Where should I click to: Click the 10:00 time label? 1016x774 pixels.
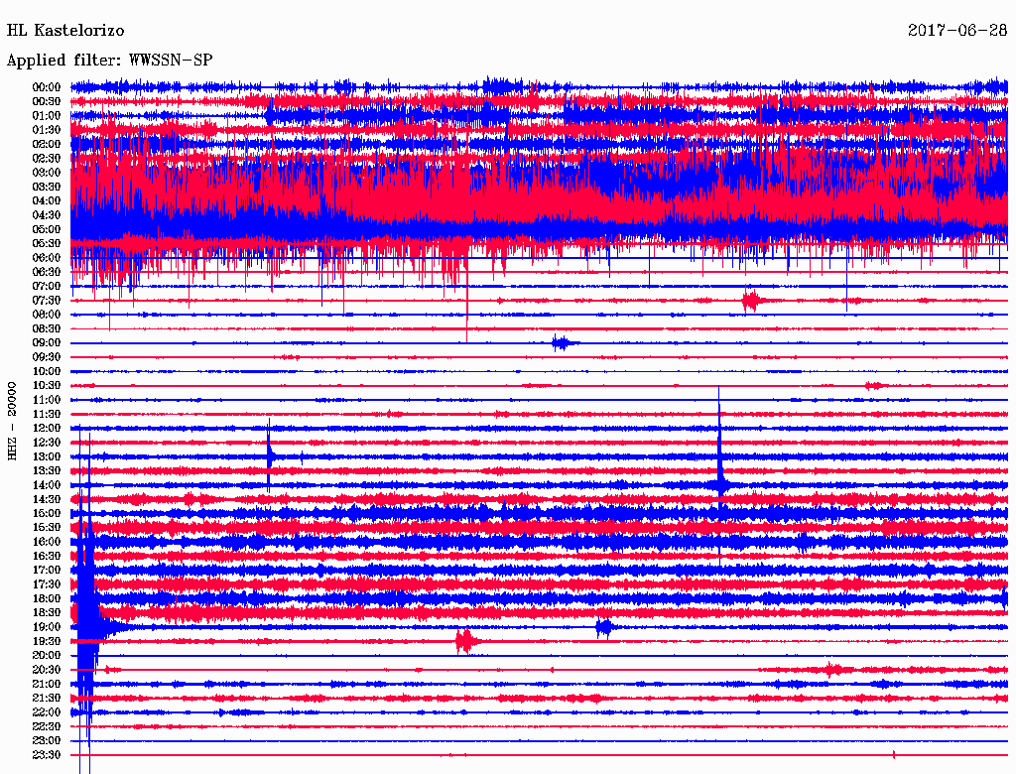(47, 371)
